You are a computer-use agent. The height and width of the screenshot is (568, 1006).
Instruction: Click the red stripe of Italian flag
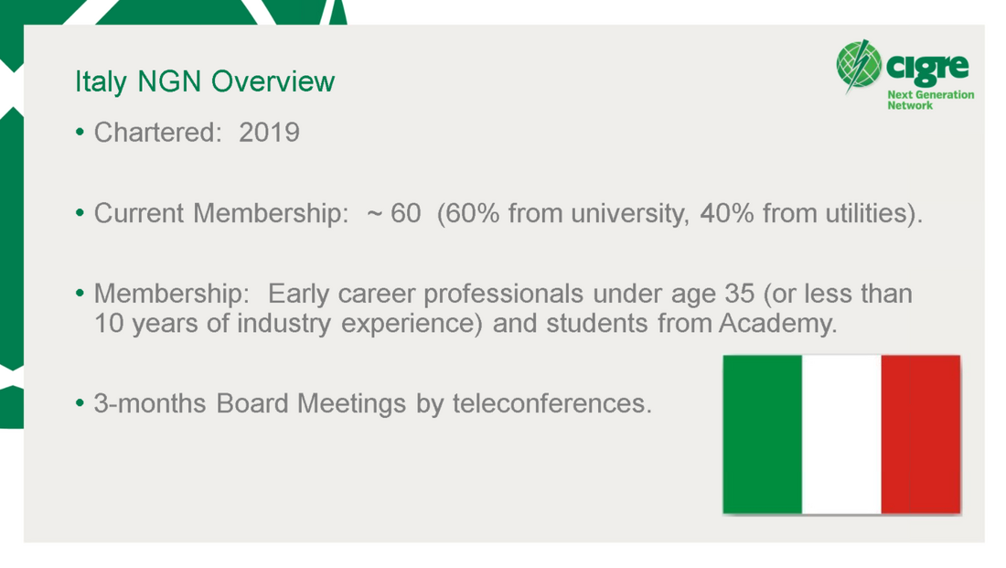pyautogui.click(x=921, y=434)
